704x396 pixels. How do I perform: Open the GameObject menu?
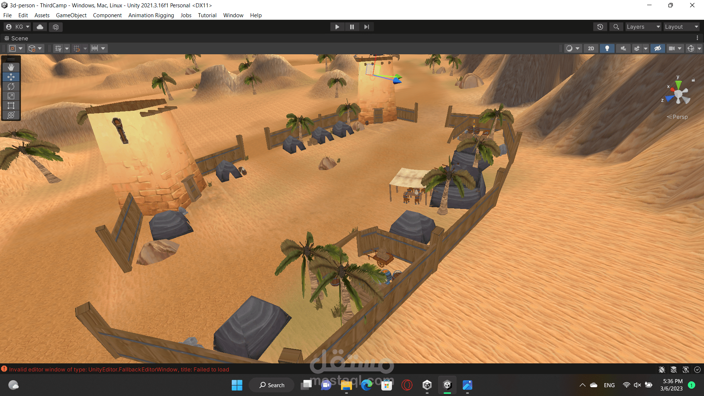[71, 15]
